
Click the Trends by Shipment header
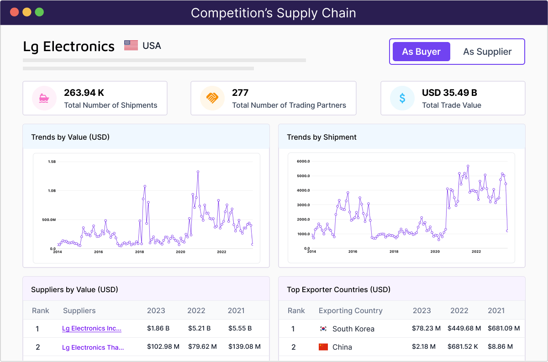(x=321, y=137)
